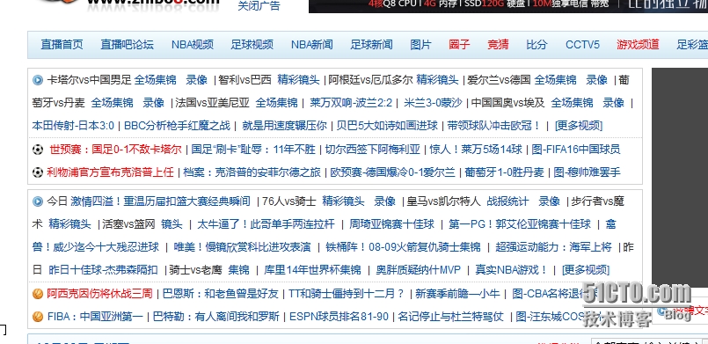Select CCTV5 in the navigation bar
708x344 pixels.
click(x=582, y=45)
